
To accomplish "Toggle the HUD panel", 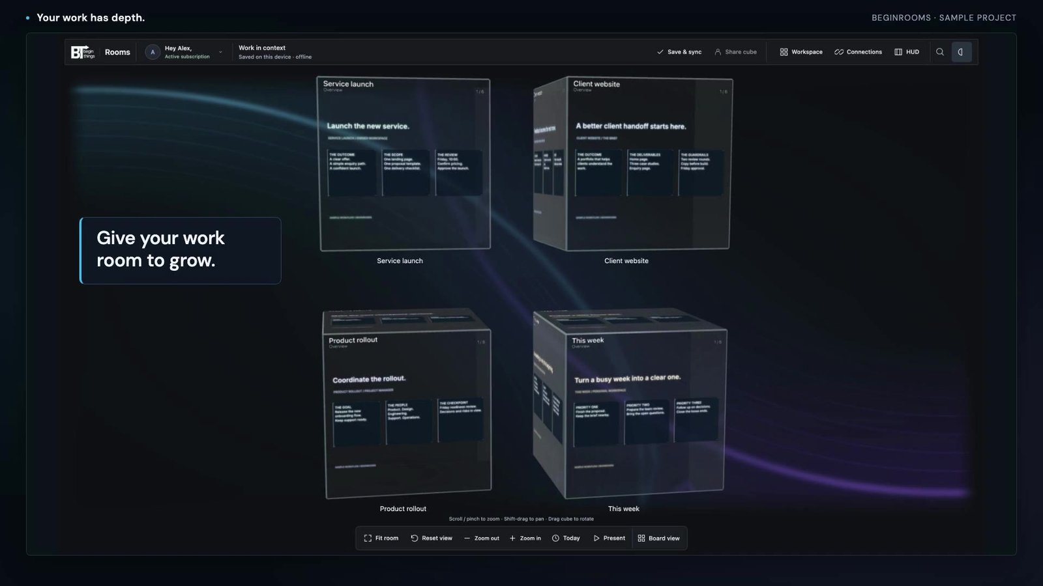I will coord(907,52).
